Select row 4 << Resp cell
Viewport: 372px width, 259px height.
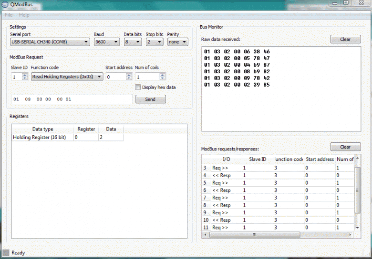[227, 175]
